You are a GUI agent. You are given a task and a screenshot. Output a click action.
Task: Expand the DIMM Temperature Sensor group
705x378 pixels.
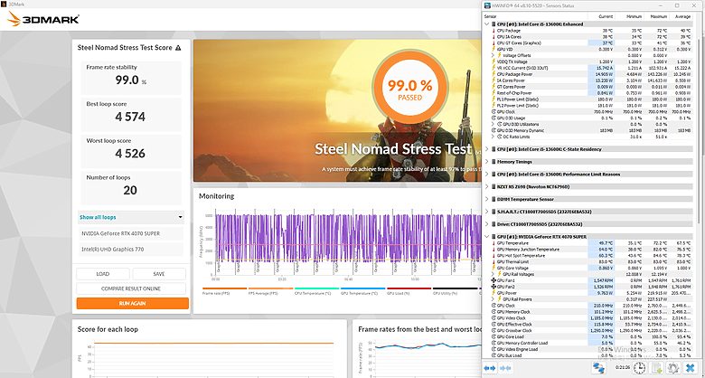click(487, 199)
